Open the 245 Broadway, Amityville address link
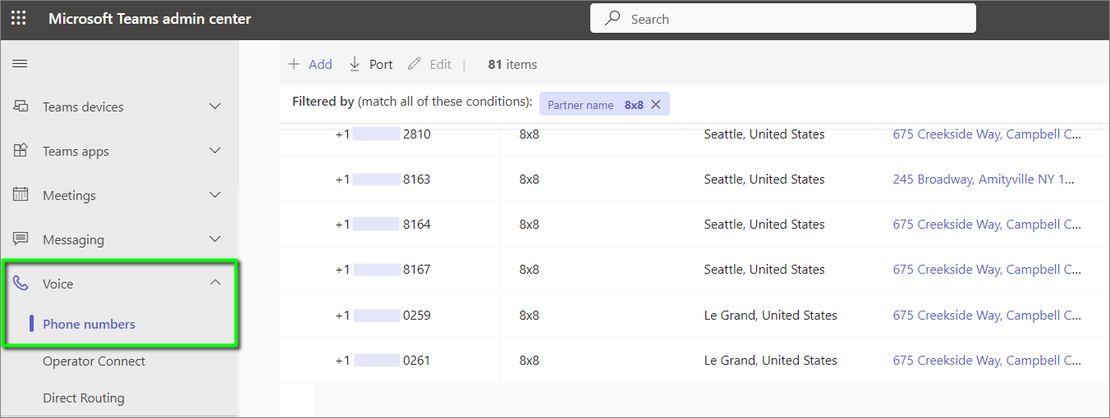The image size is (1110, 418). tap(983, 179)
